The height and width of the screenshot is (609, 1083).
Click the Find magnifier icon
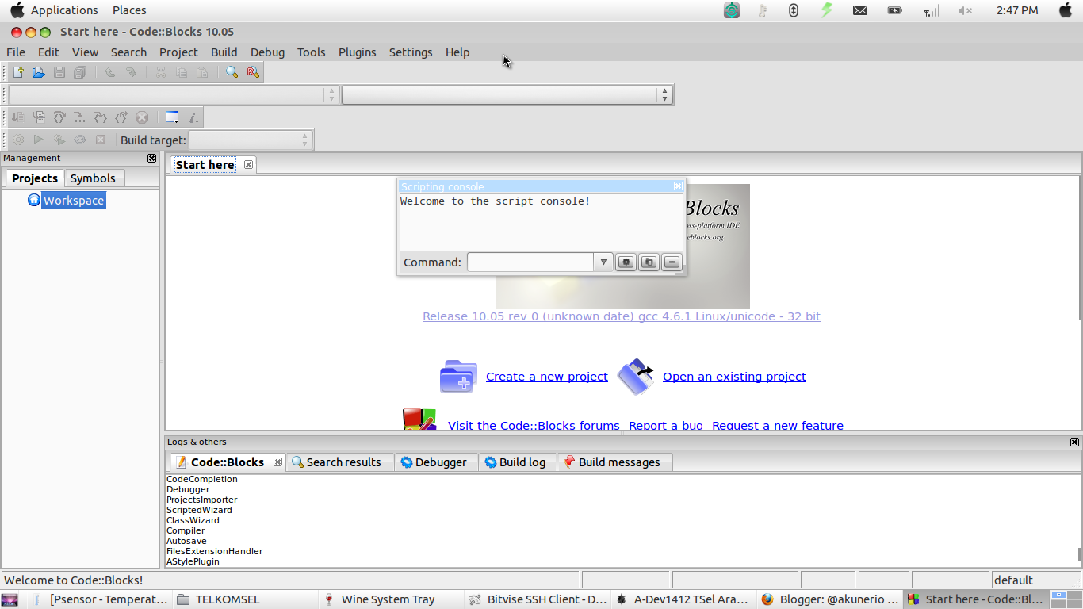tap(232, 72)
